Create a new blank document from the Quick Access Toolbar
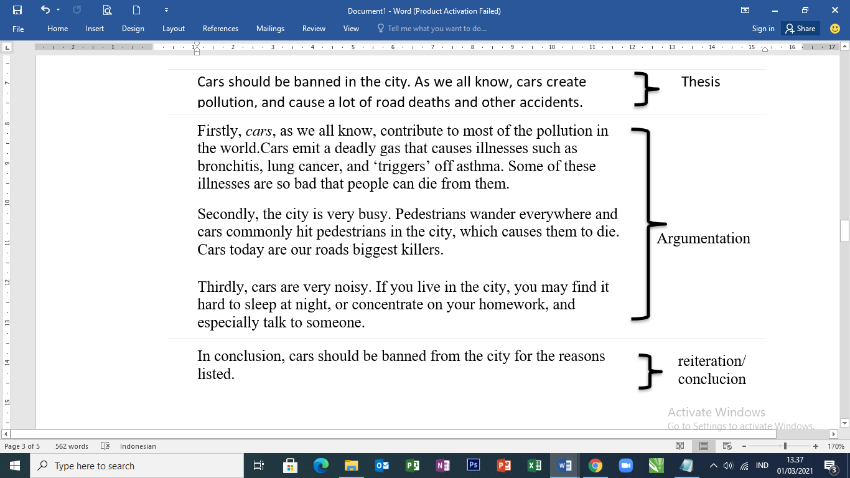The width and height of the screenshot is (850, 478). pos(136,10)
